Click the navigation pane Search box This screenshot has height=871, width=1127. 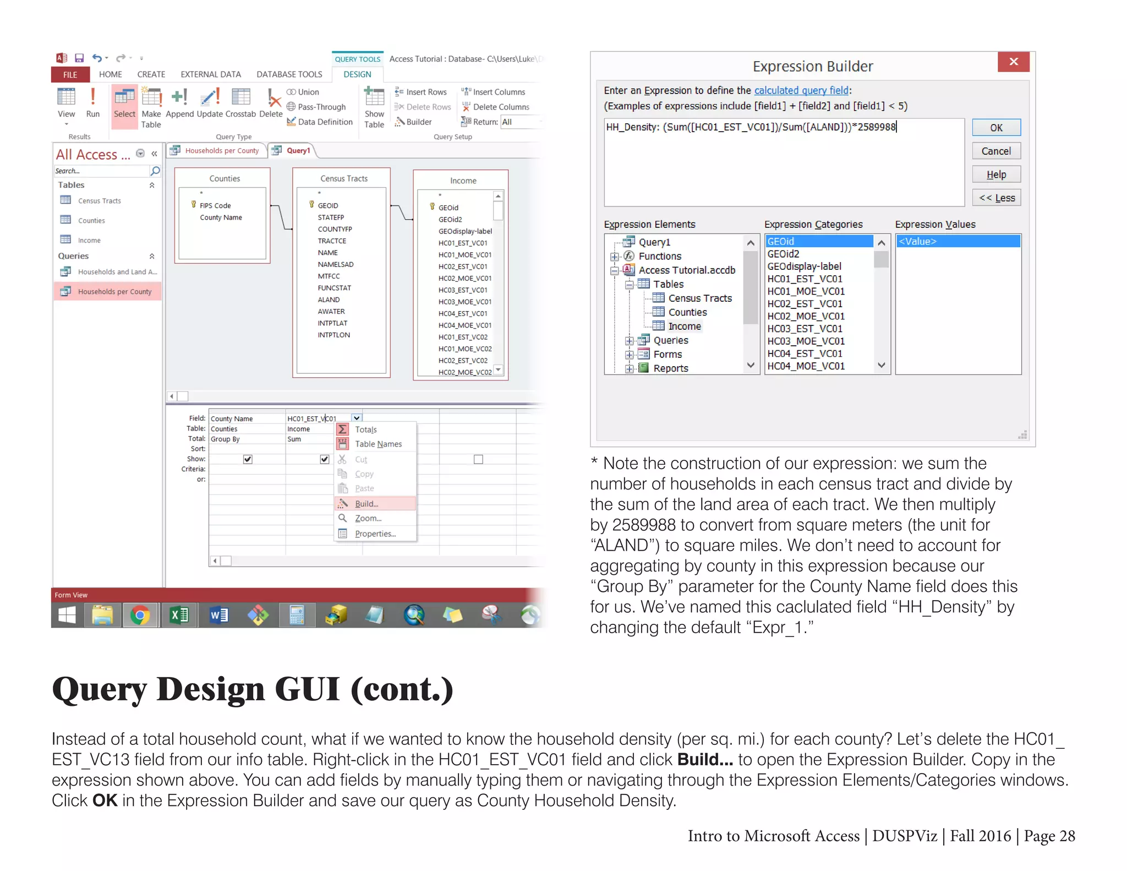pos(101,171)
